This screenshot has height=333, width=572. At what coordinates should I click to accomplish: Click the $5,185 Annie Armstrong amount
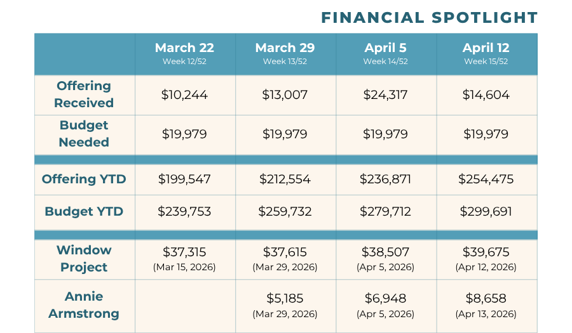coord(285,299)
